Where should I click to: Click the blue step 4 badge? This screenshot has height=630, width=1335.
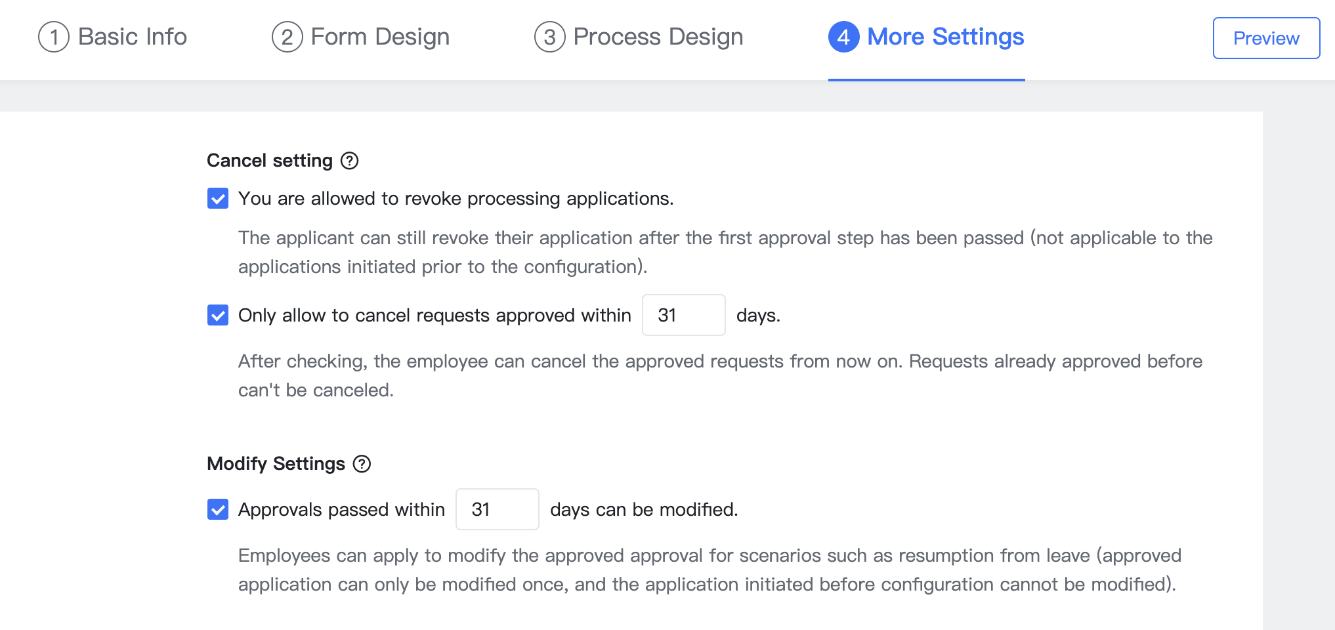844,37
